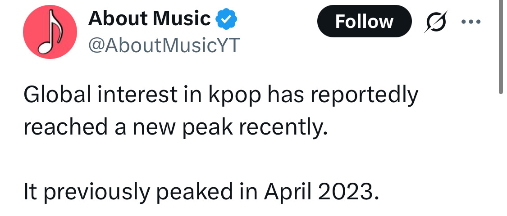507x216 pixels.
Task: Click the scrollbar track below the thumb
Action: click(x=501, y=155)
